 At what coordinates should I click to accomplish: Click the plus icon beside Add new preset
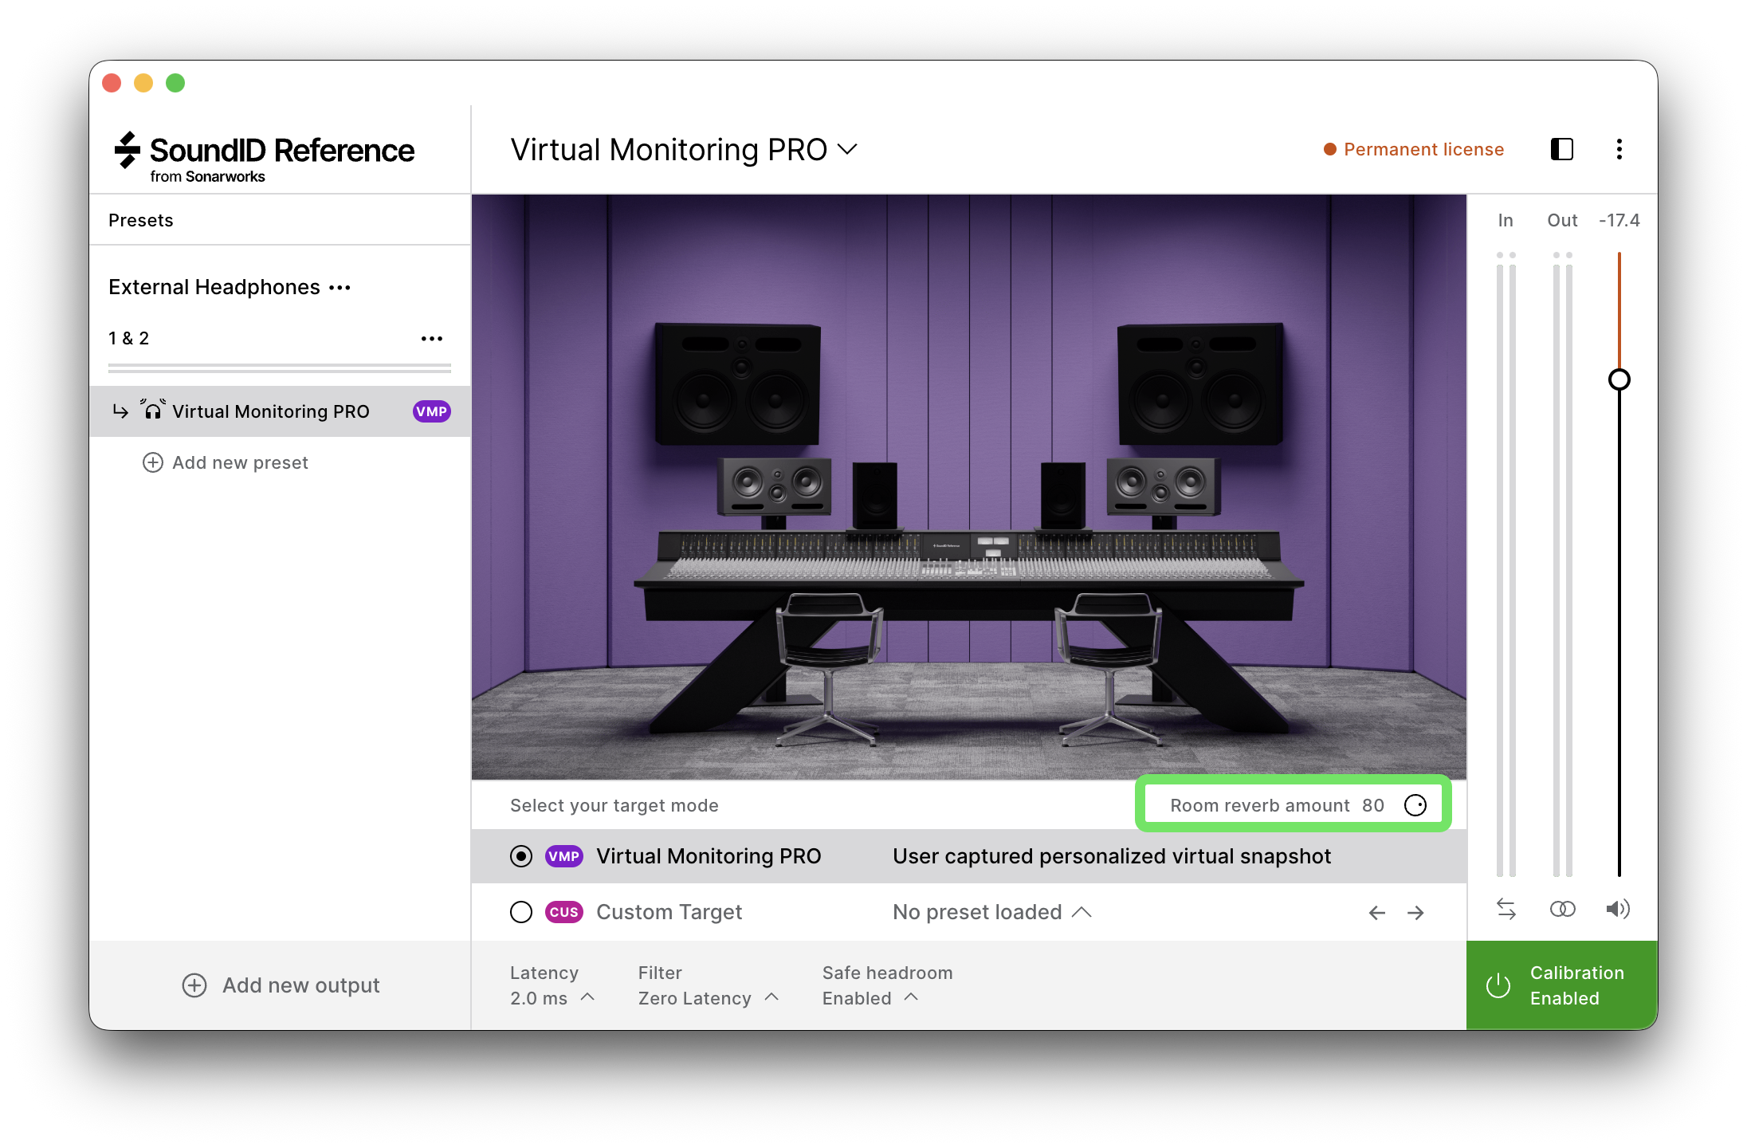(152, 462)
